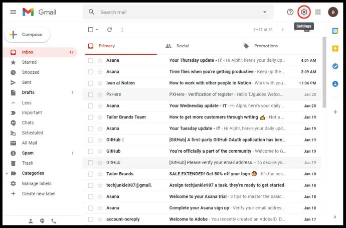Get add-ons with the plus icon
The width and height of the screenshot is (346, 228).
click(x=335, y=112)
